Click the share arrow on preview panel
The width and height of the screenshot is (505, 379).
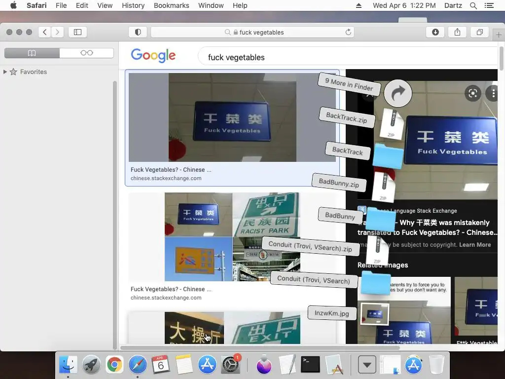pos(398,93)
